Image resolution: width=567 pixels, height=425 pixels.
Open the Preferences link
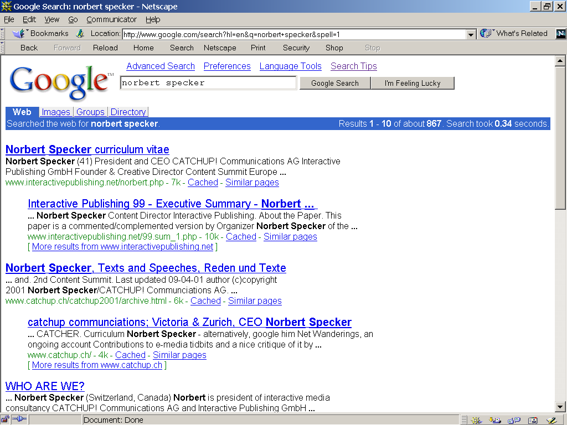(227, 66)
